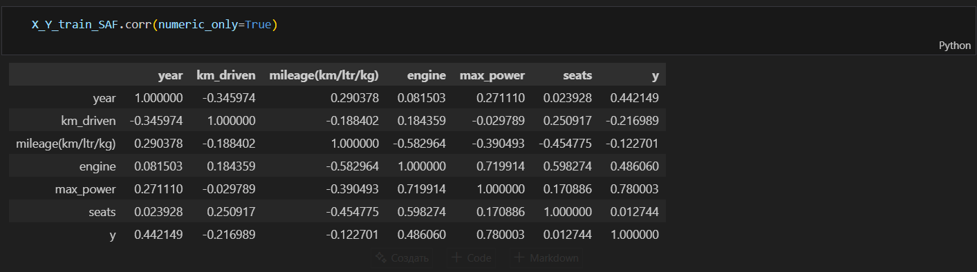Select the y column header
The width and height of the screenshot is (977, 272).
pyautogui.click(x=655, y=75)
